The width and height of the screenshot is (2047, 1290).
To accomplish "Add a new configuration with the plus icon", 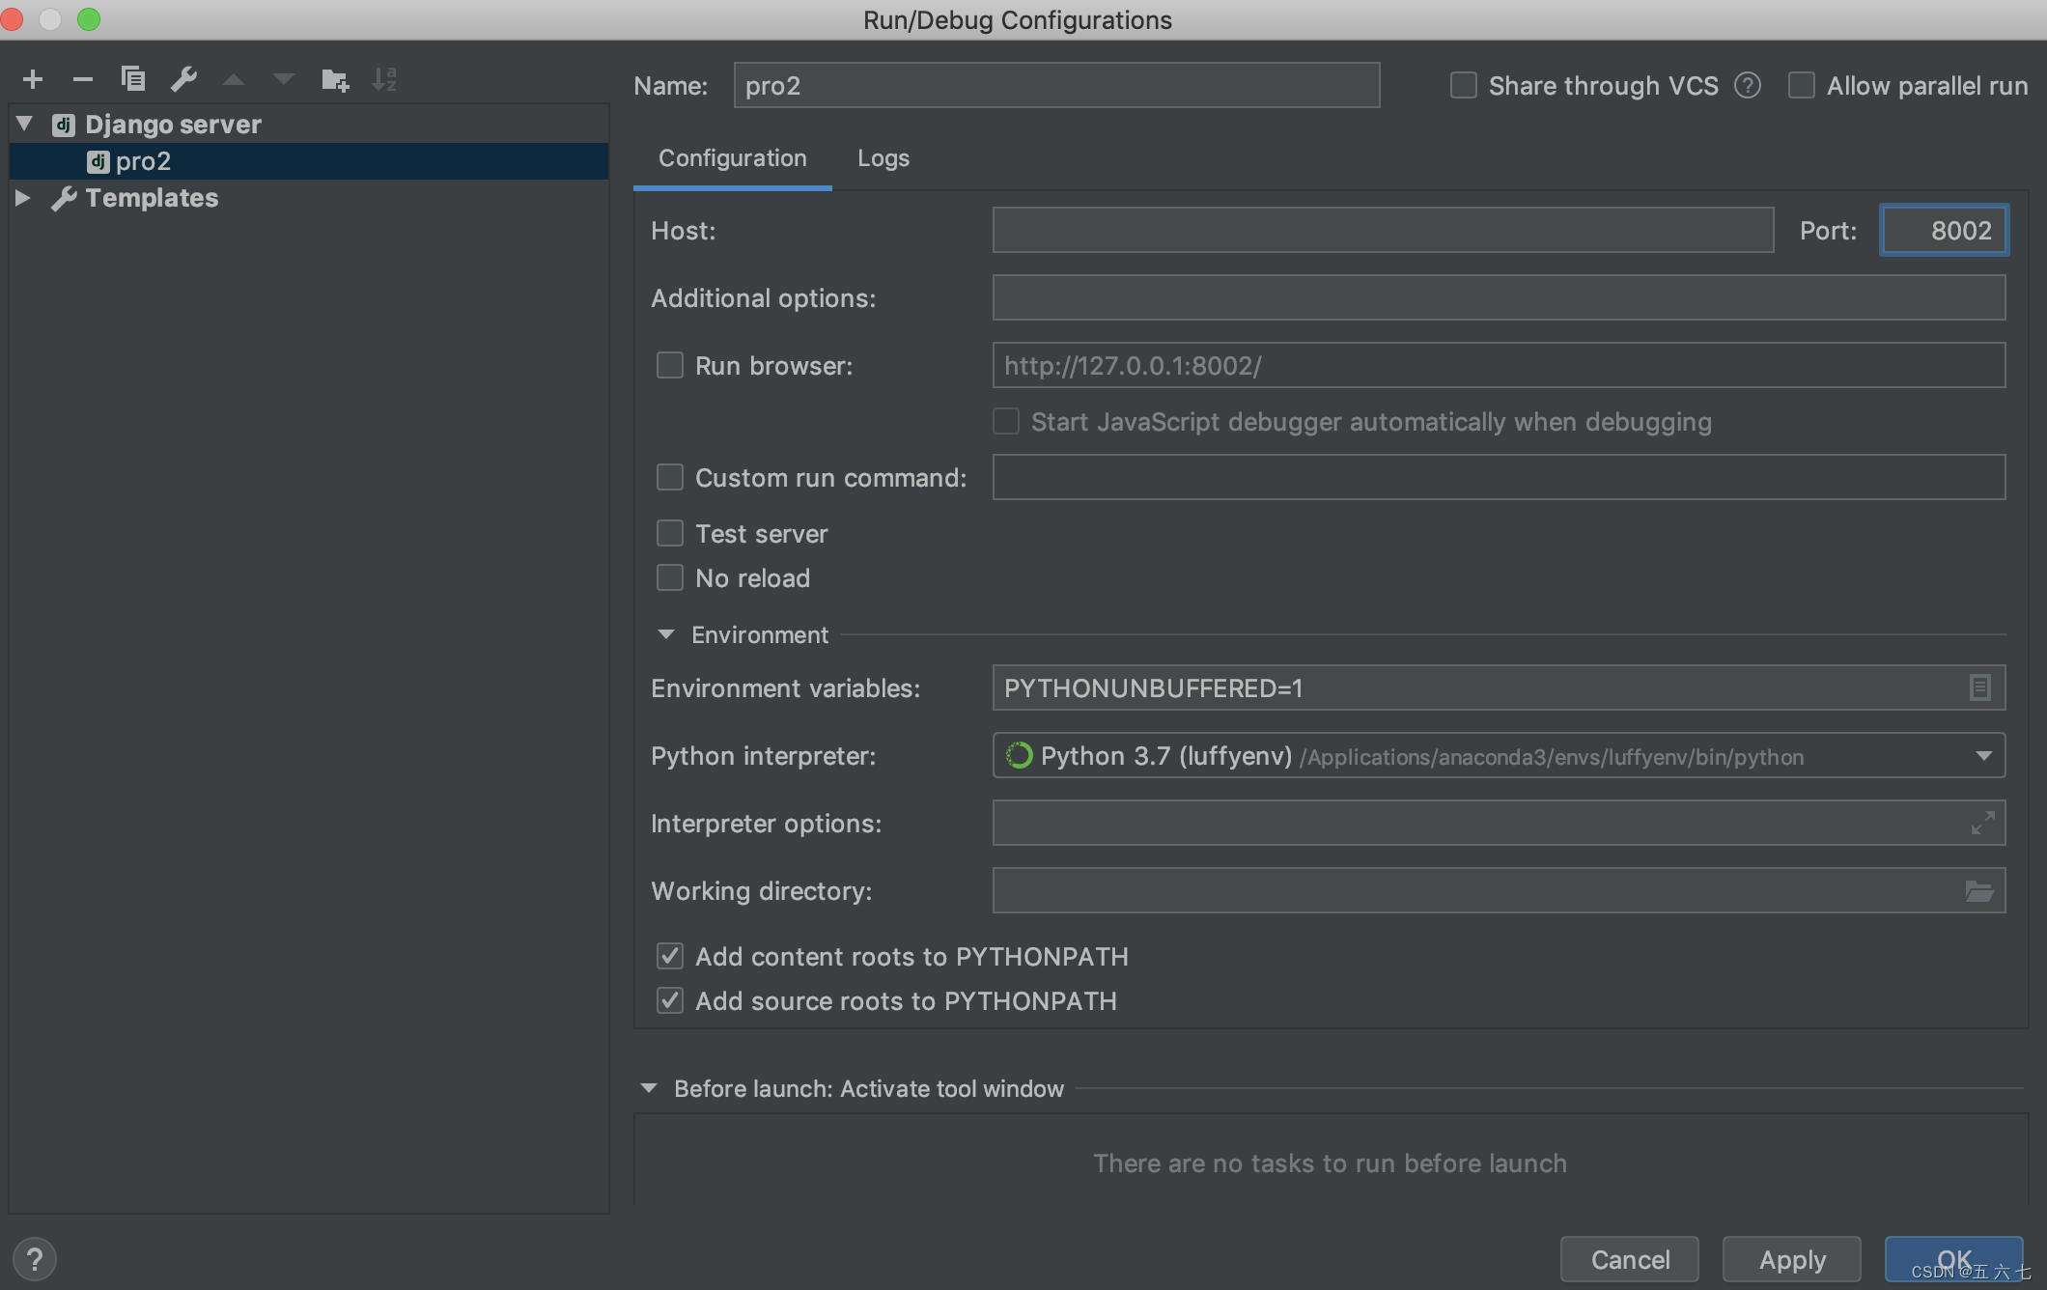I will click(33, 79).
